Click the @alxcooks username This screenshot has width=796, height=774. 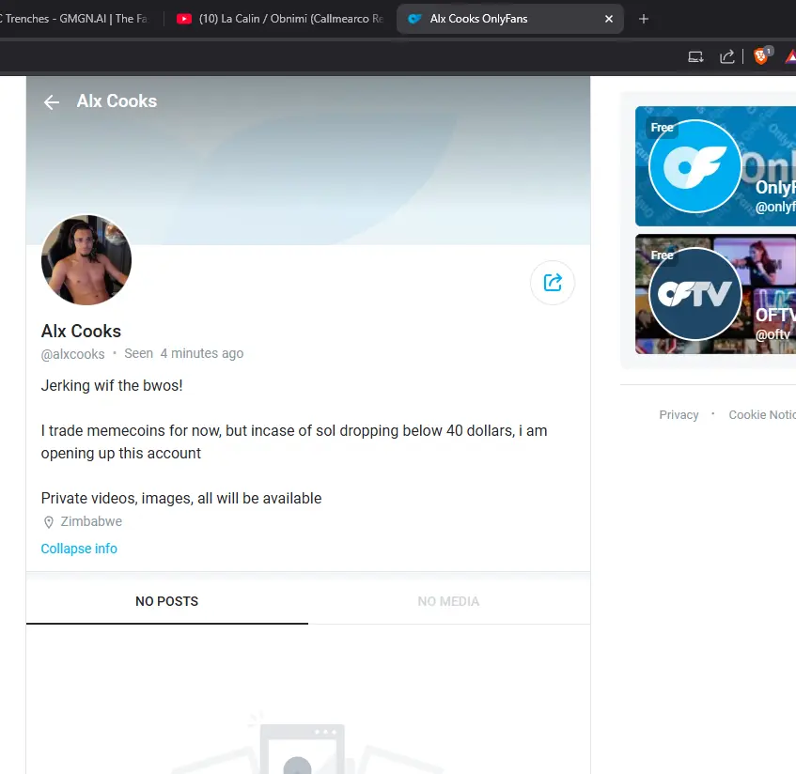(72, 354)
